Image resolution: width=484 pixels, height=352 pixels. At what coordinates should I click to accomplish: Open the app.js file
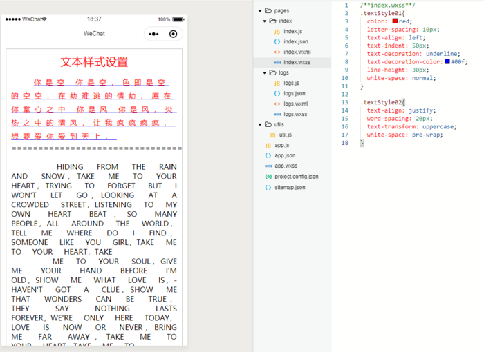[282, 145]
